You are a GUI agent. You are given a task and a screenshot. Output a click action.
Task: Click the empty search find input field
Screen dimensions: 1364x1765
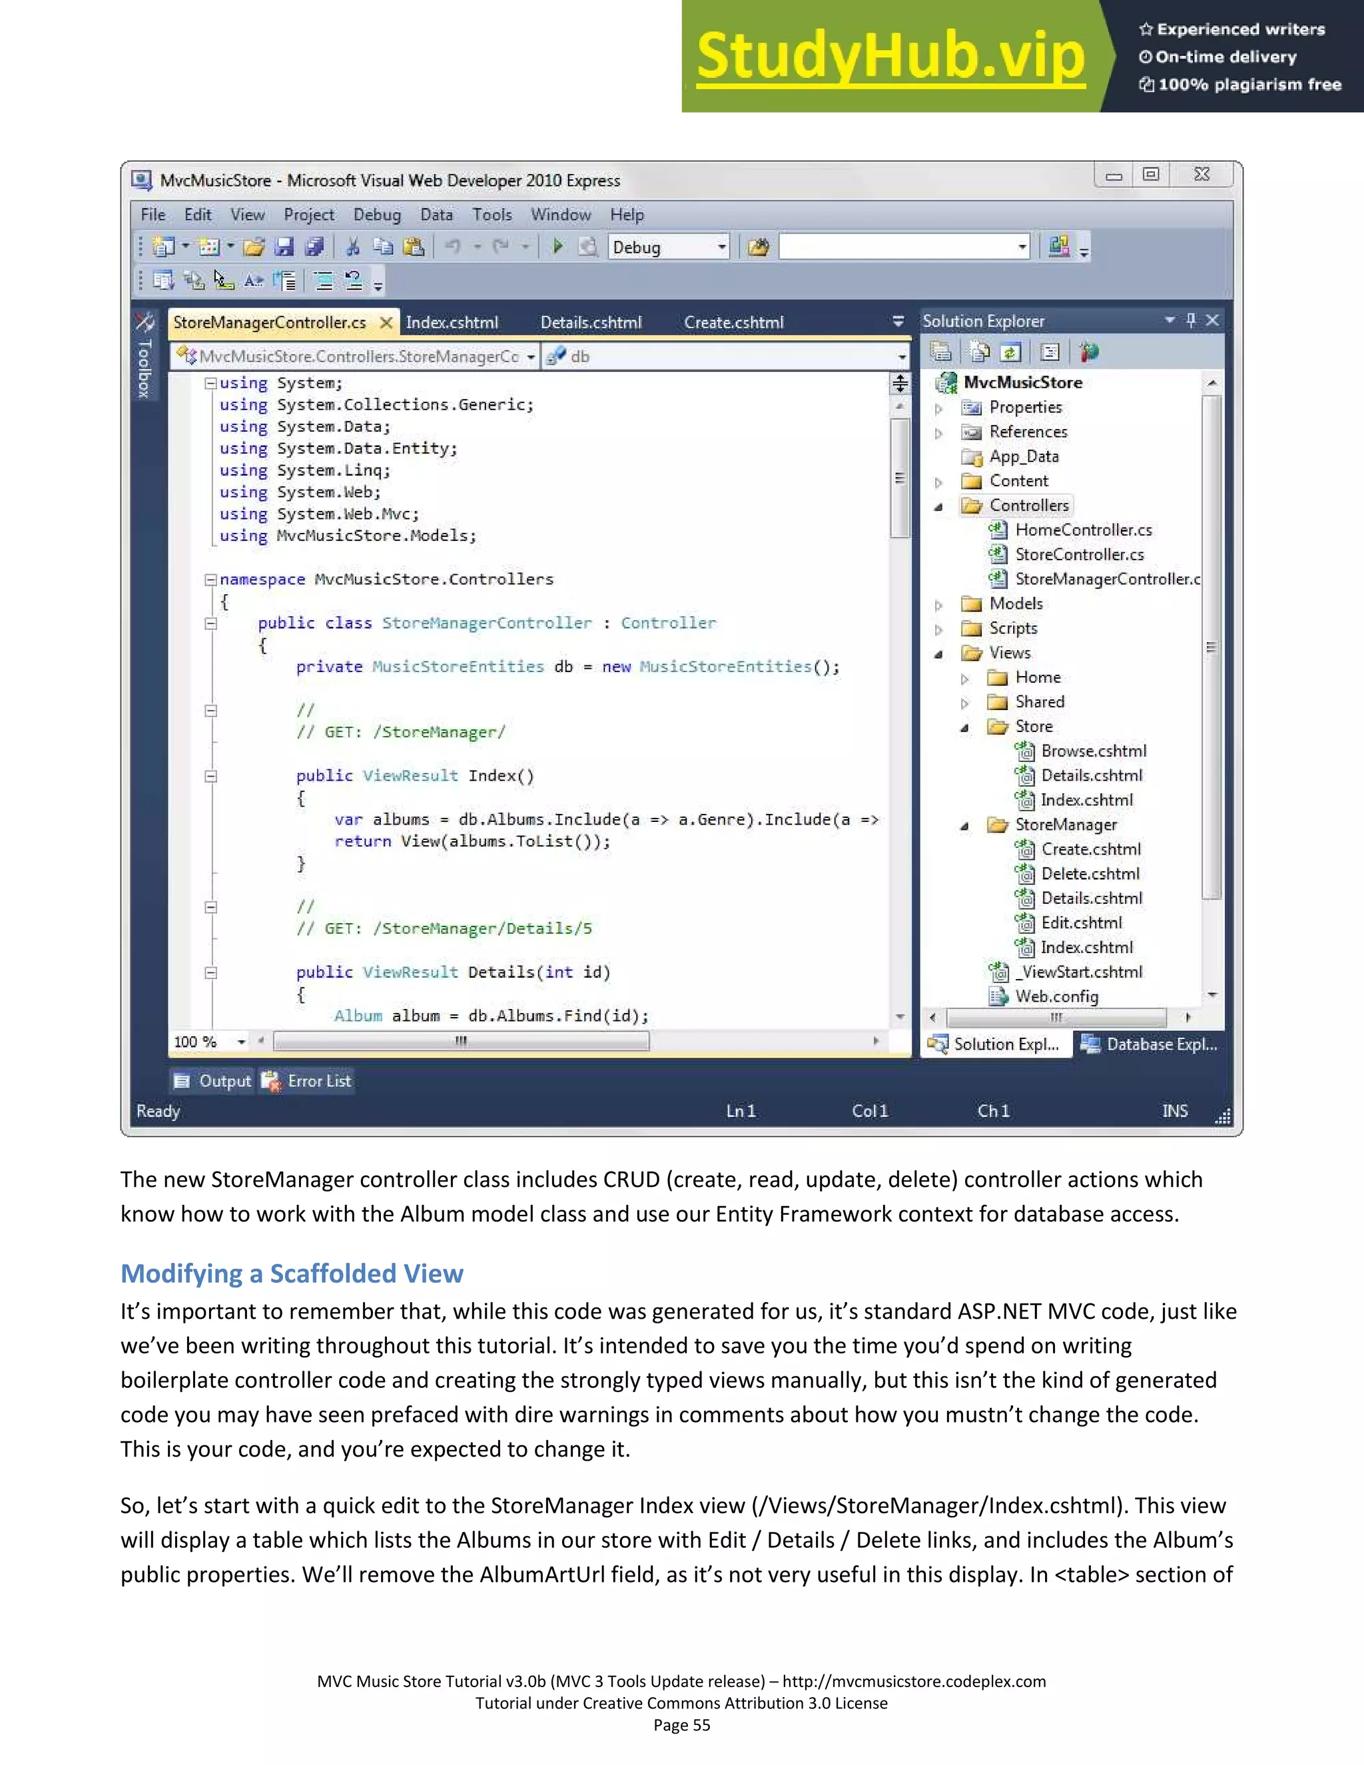(897, 247)
